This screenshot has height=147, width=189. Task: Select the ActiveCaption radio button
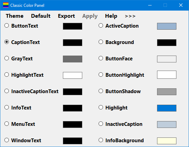point(101,26)
